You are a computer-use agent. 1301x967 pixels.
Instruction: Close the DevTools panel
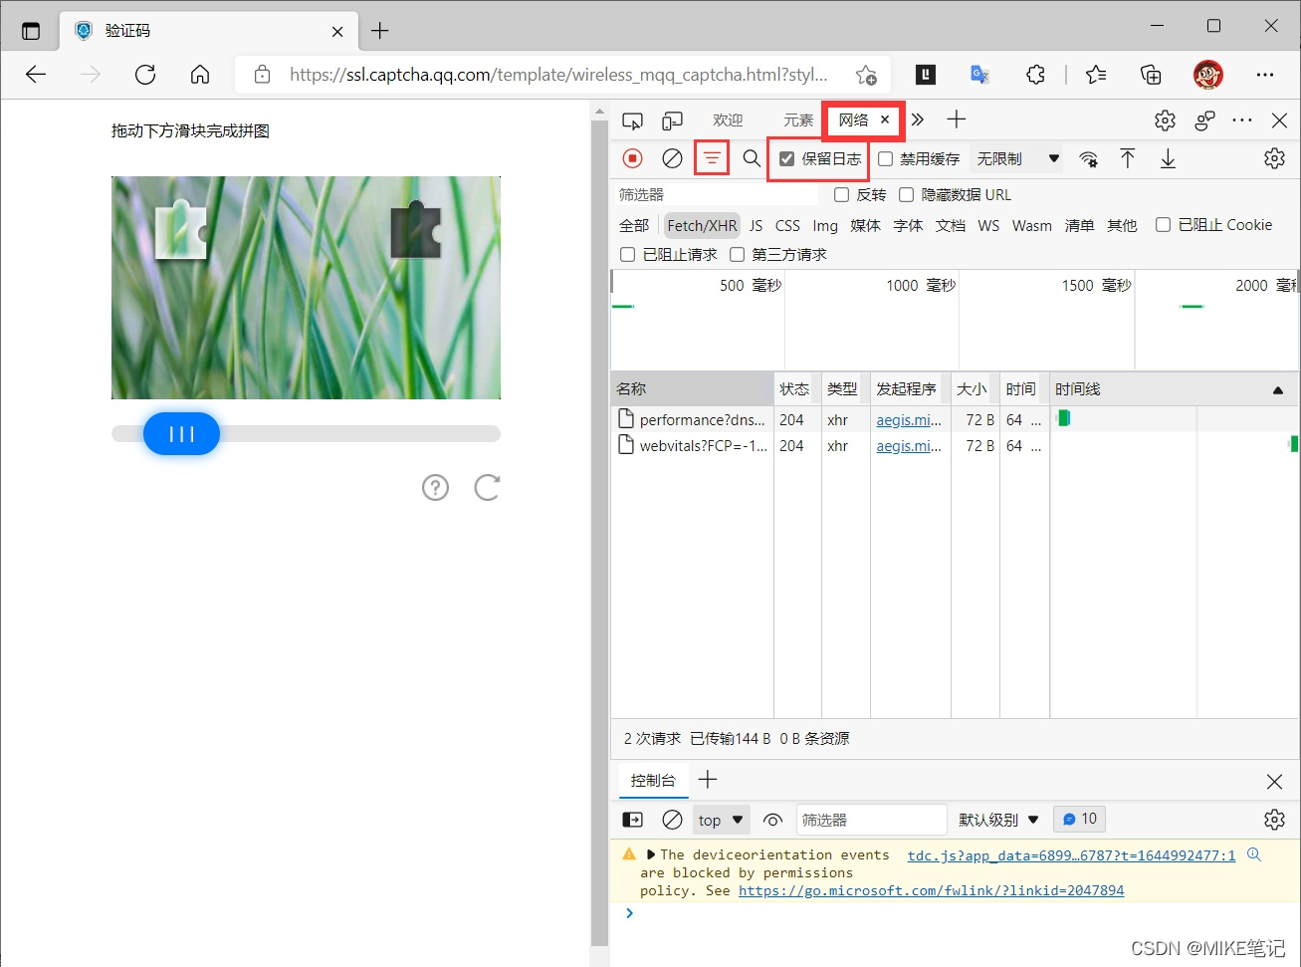point(1280,121)
